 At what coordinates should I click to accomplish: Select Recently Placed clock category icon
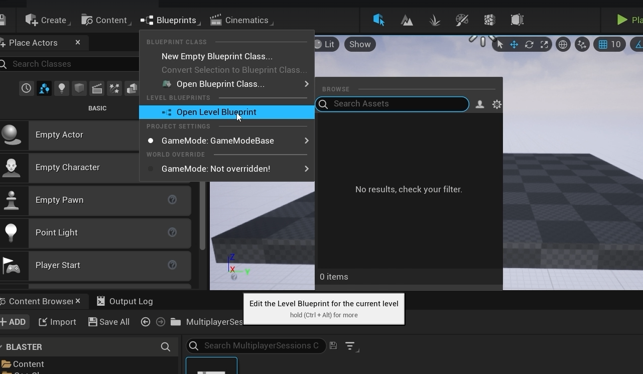(26, 88)
